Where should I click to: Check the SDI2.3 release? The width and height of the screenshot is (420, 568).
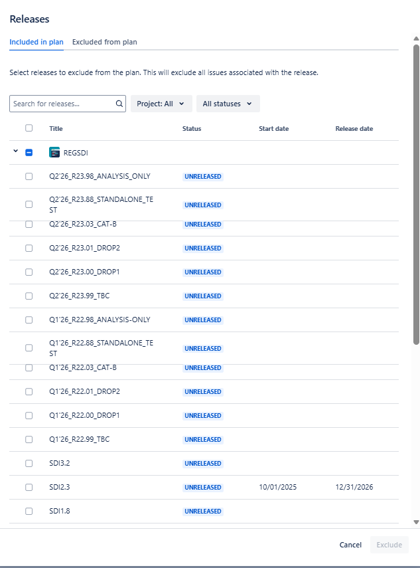pyautogui.click(x=29, y=487)
